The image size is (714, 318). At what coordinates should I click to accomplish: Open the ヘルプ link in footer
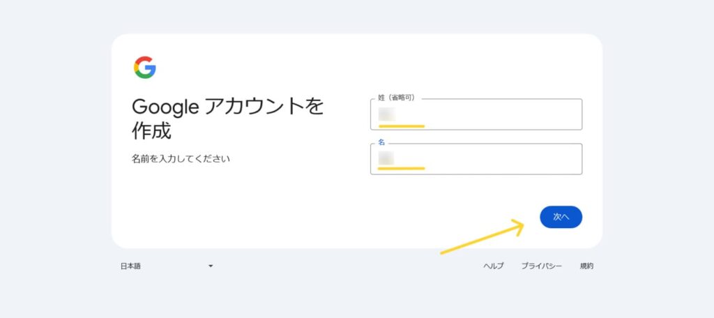[x=494, y=266]
